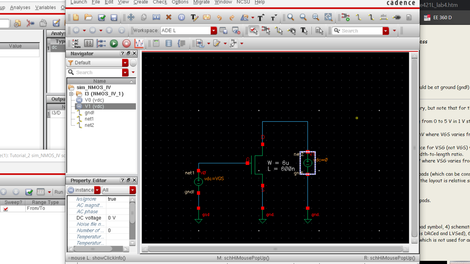470x264 pixels.
Task: Click the Zoom In magnifier icon
Action: 291,17
